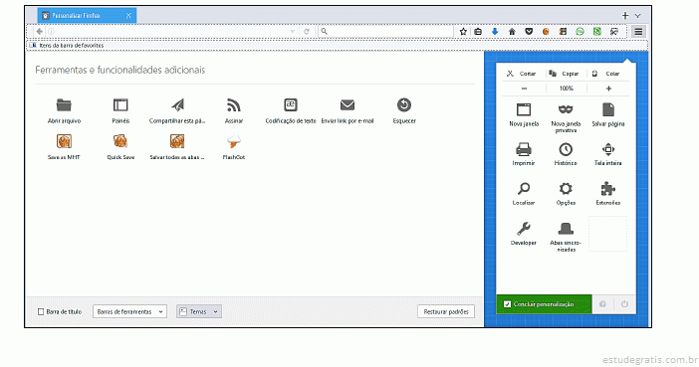The image size is (699, 367).
Task: Click the home toolbar icon
Action: pos(512,32)
